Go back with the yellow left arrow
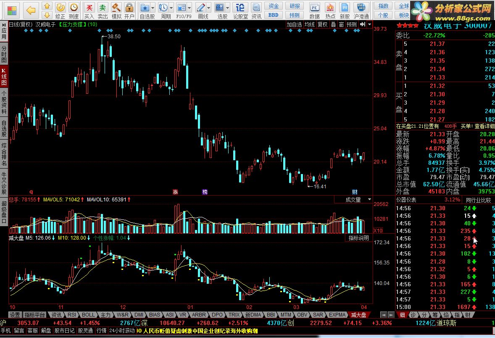This screenshot has width=495, height=338. 31,11
